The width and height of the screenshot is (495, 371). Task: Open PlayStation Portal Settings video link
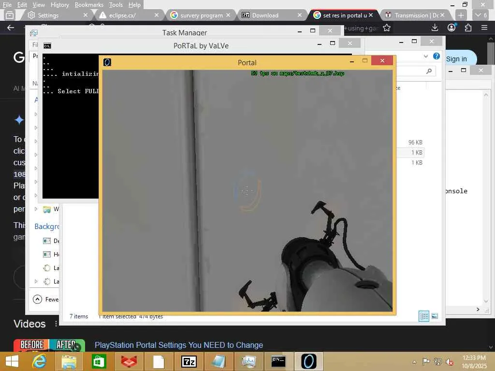pos(179,345)
